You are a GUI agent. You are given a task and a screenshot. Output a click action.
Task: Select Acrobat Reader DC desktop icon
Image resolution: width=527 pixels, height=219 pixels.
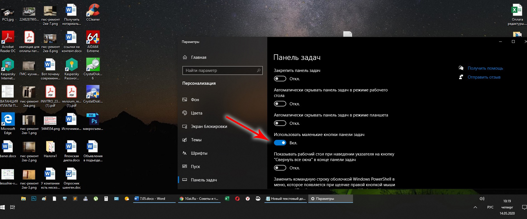point(8,42)
